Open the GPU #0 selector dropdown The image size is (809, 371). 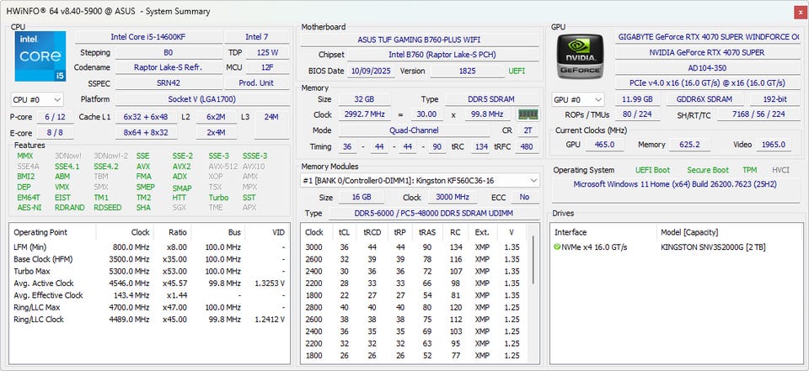coord(577,99)
